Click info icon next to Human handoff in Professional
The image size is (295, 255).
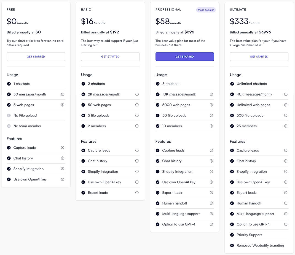pyautogui.click(x=211, y=203)
